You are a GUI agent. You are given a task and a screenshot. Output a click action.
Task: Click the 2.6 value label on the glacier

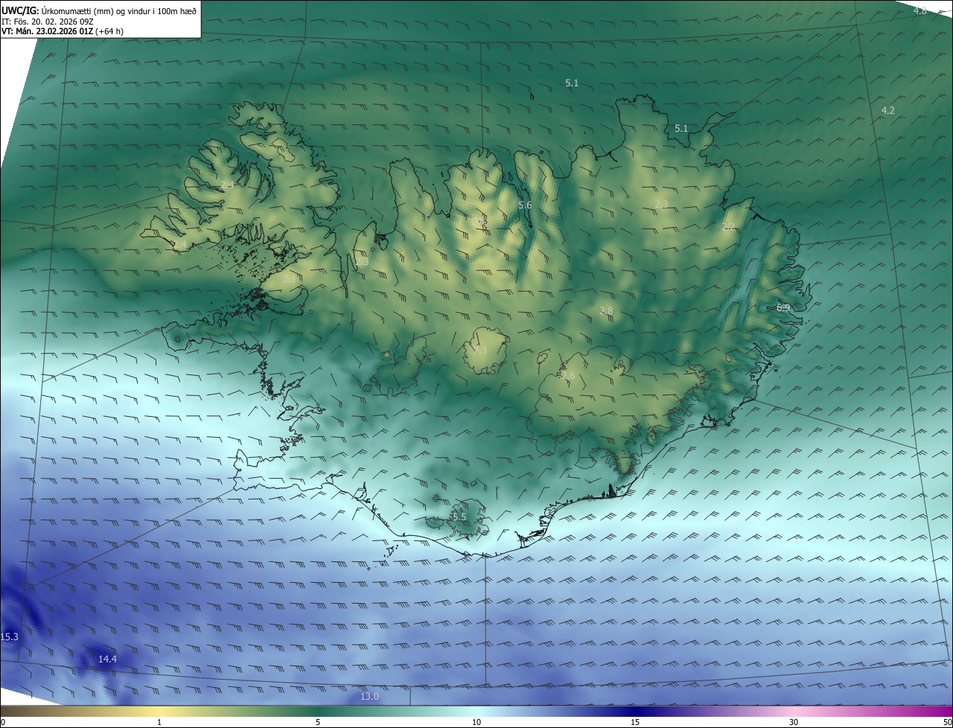[x=569, y=376]
